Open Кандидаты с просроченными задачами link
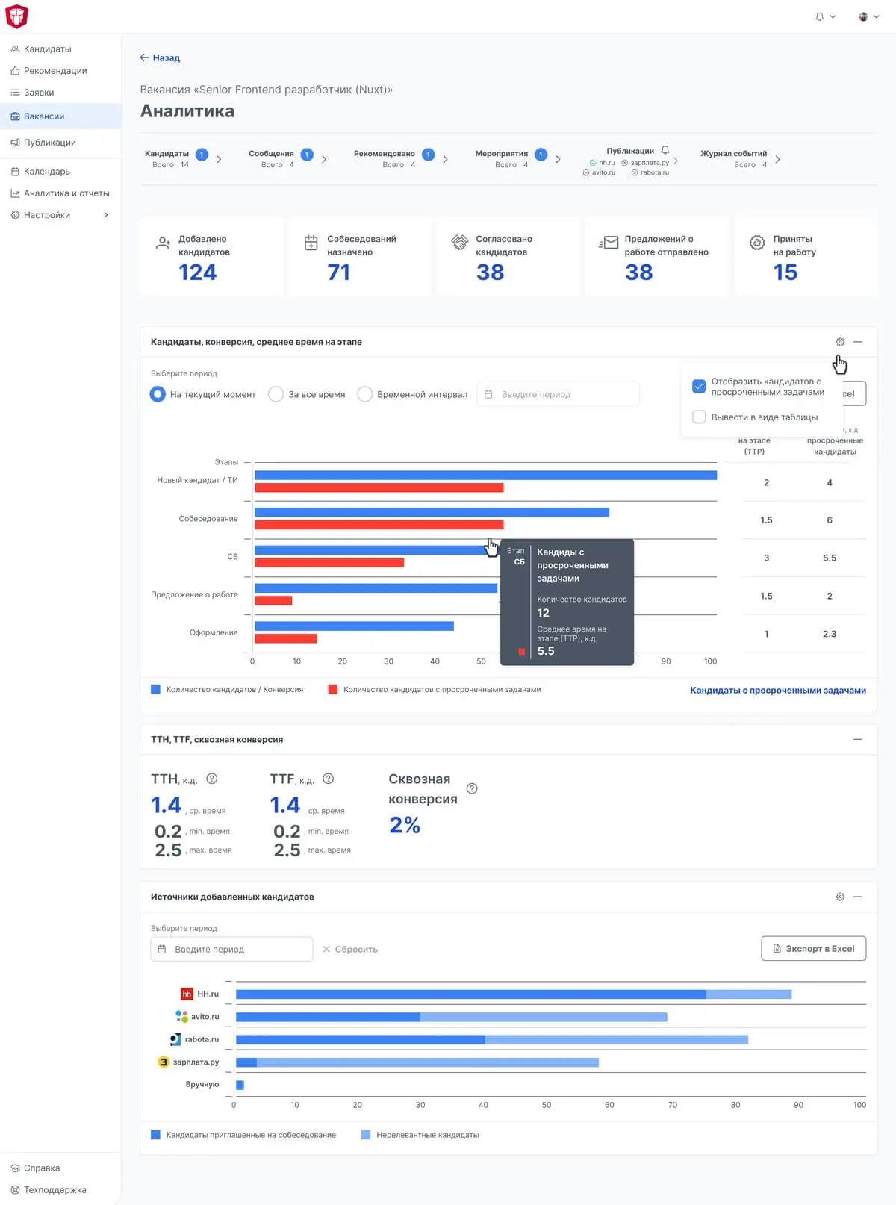This screenshot has height=1205, width=896. pyautogui.click(x=777, y=691)
